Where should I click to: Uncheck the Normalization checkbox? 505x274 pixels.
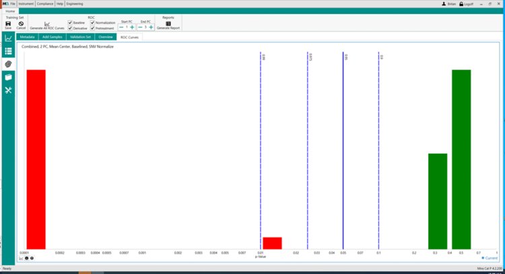coord(92,22)
